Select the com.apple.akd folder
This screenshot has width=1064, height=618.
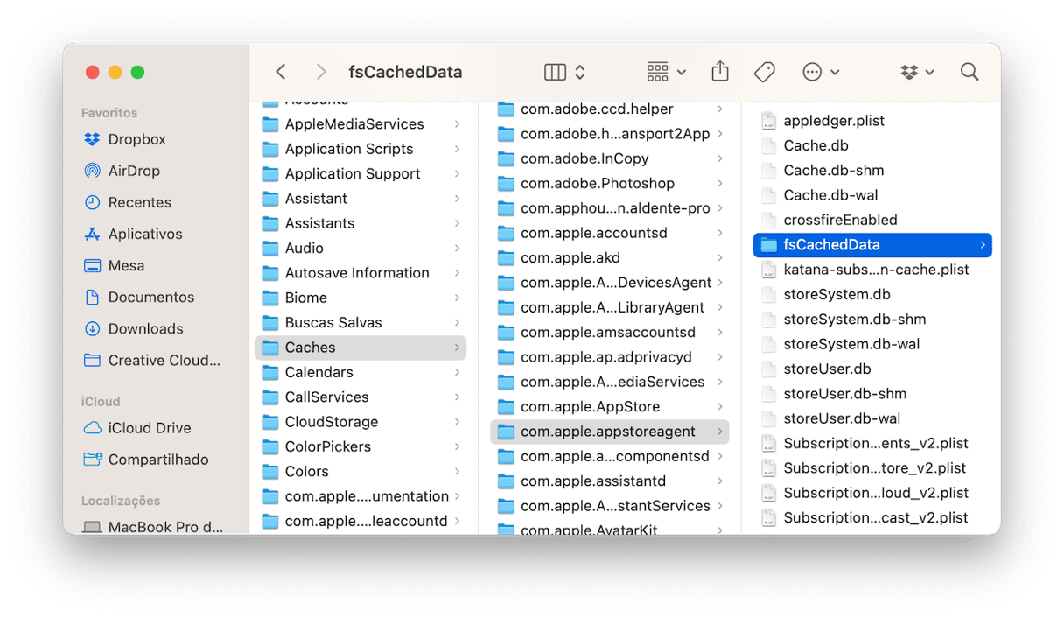pos(610,258)
